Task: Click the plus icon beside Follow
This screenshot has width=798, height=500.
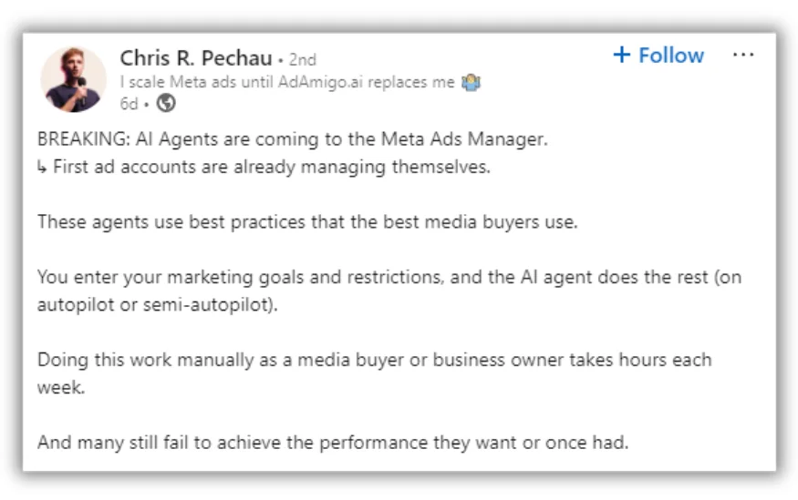Action: tap(622, 56)
